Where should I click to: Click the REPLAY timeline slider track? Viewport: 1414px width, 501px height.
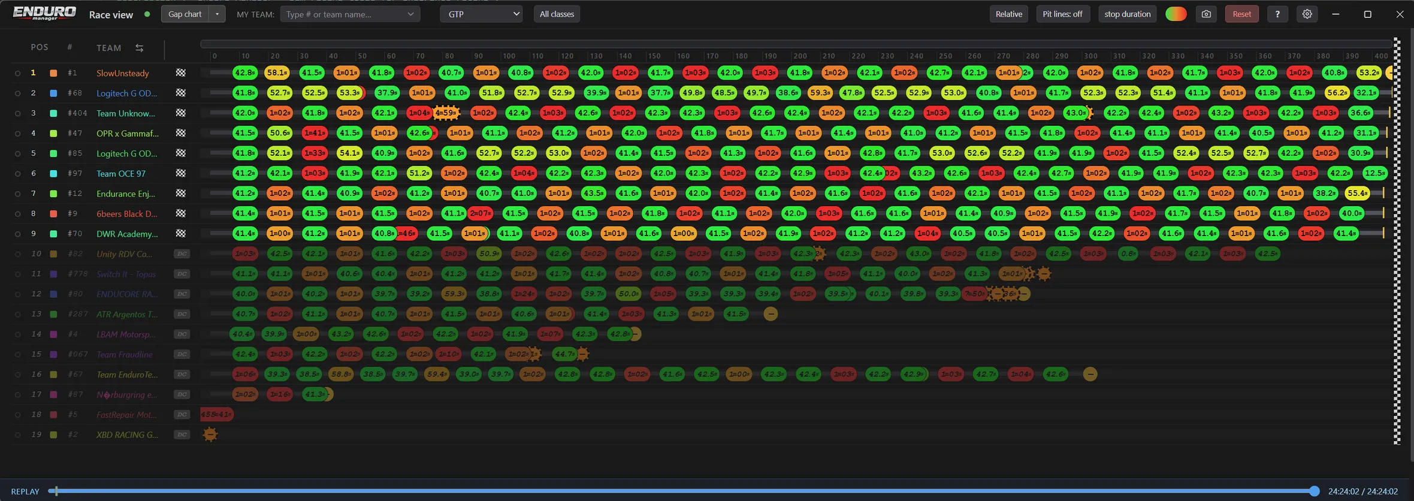tap(684, 491)
